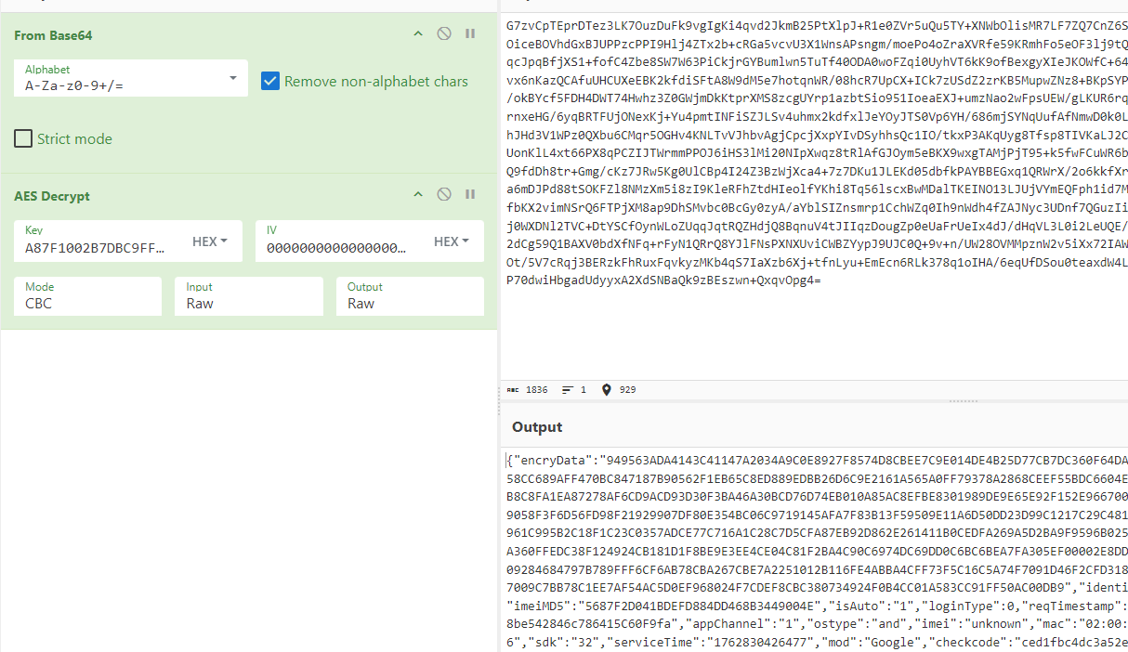
Task: Click the line count icon in status bar
Action: [x=568, y=390]
